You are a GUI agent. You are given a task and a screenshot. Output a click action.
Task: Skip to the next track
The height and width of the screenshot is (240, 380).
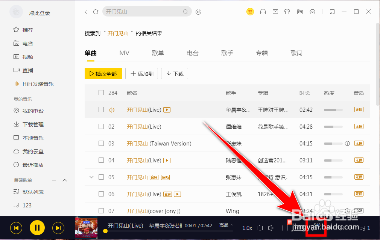pos(58,228)
